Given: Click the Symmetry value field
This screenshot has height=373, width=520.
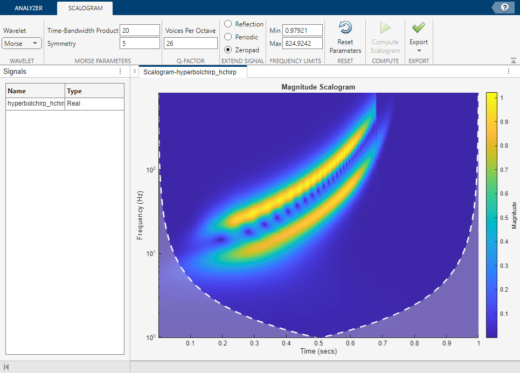Looking at the screenshot, I should click(140, 43).
